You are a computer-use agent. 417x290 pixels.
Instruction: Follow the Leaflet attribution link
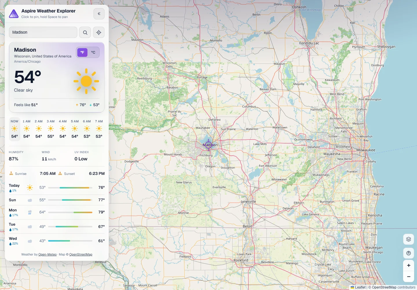[x=358, y=287]
